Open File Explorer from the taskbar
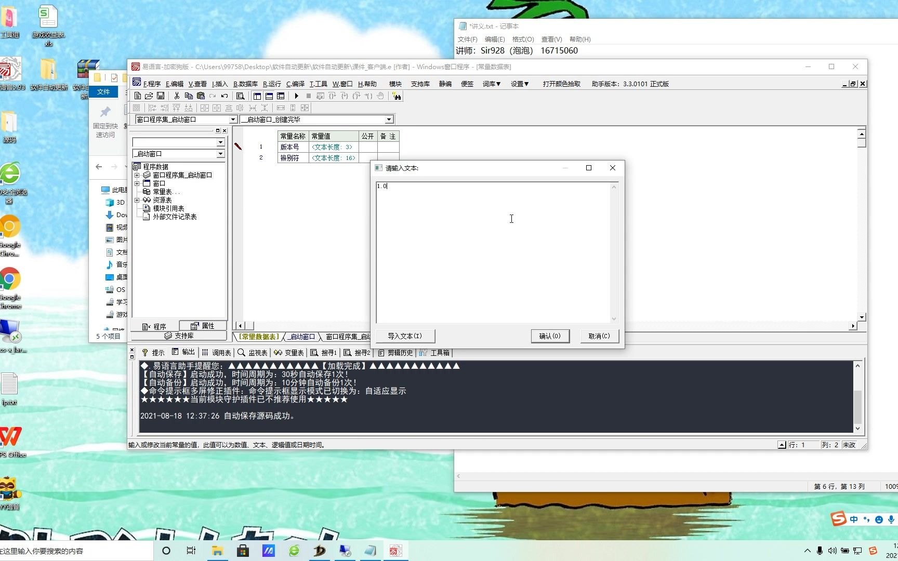 tap(217, 551)
